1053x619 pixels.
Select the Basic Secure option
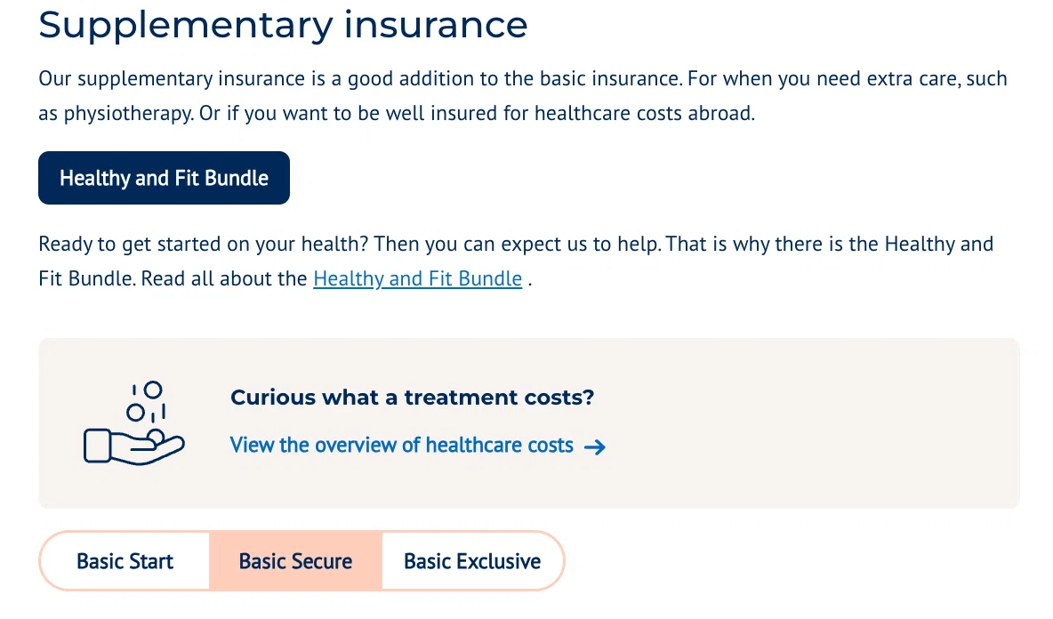pos(295,561)
